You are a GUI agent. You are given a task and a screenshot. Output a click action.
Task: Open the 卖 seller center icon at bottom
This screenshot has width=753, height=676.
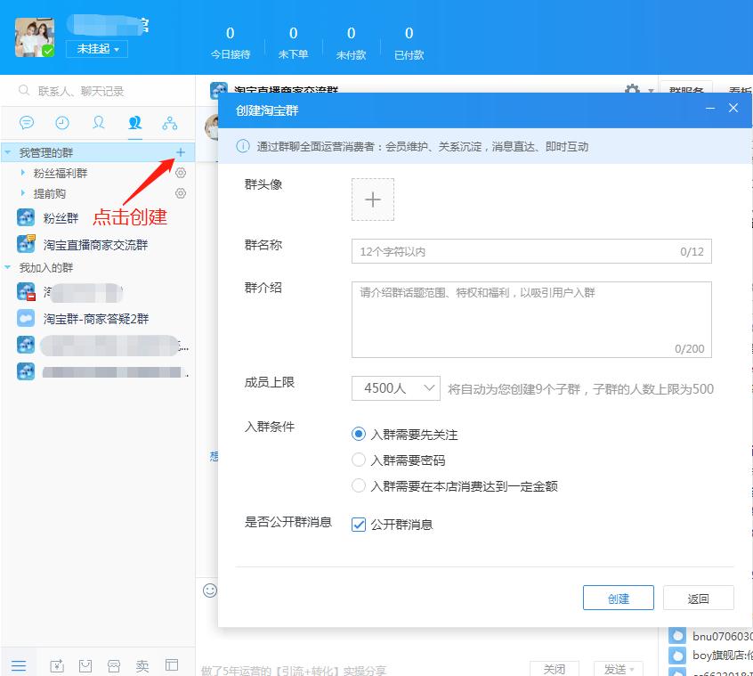(142, 664)
